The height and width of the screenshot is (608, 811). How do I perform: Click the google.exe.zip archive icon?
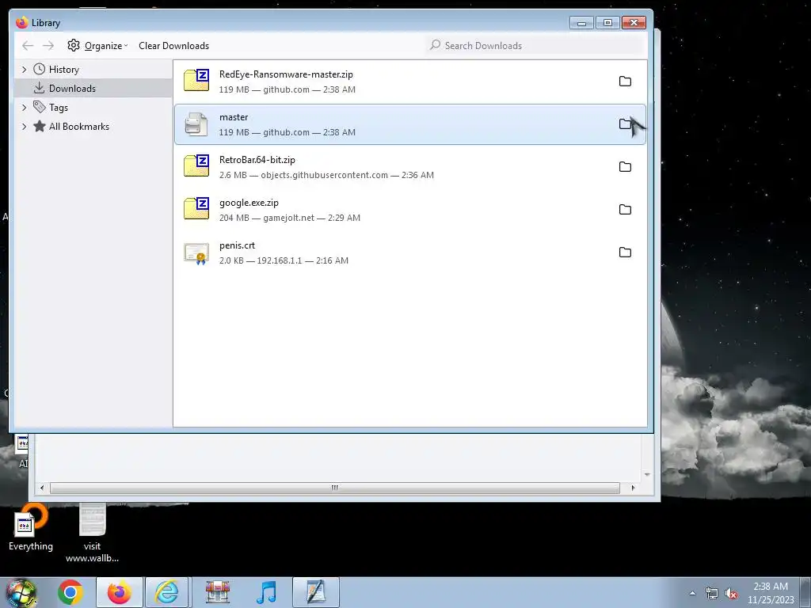point(196,209)
